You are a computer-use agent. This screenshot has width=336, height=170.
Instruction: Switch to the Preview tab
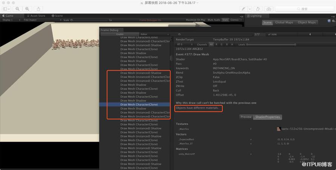coord(246,117)
